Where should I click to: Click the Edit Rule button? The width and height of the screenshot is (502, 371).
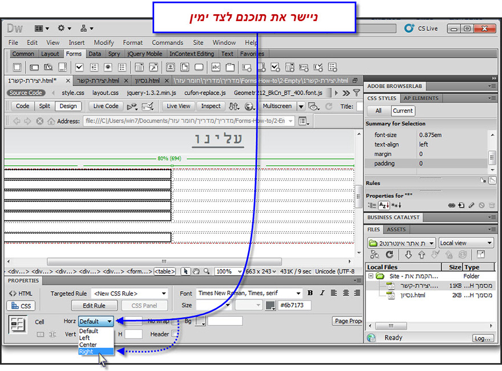[94, 305]
